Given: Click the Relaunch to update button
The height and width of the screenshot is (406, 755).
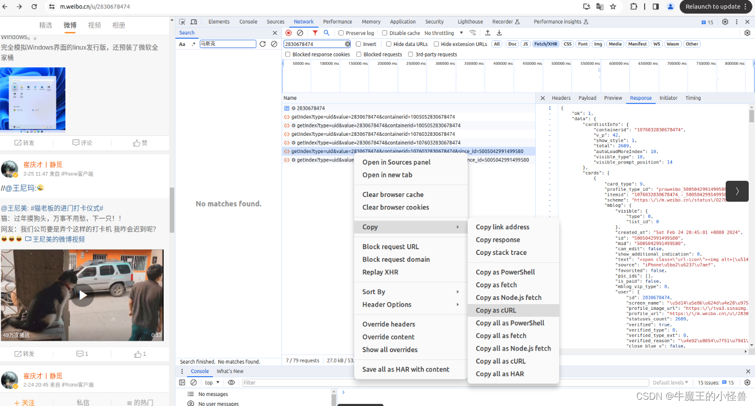Looking at the screenshot, I should [x=716, y=7].
